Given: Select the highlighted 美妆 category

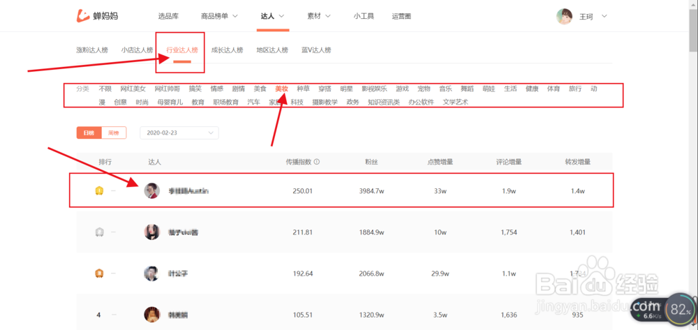Looking at the screenshot, I should (x=282, y=89).
